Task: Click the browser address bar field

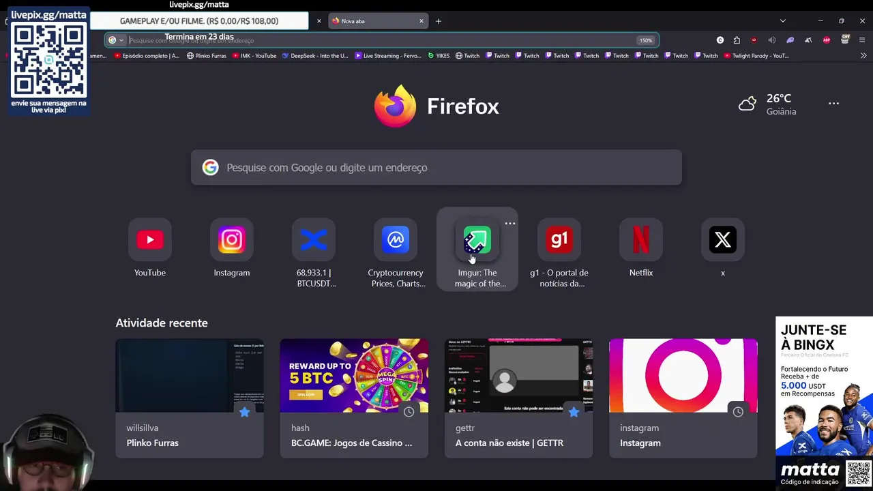Action: tap(382, 40)
